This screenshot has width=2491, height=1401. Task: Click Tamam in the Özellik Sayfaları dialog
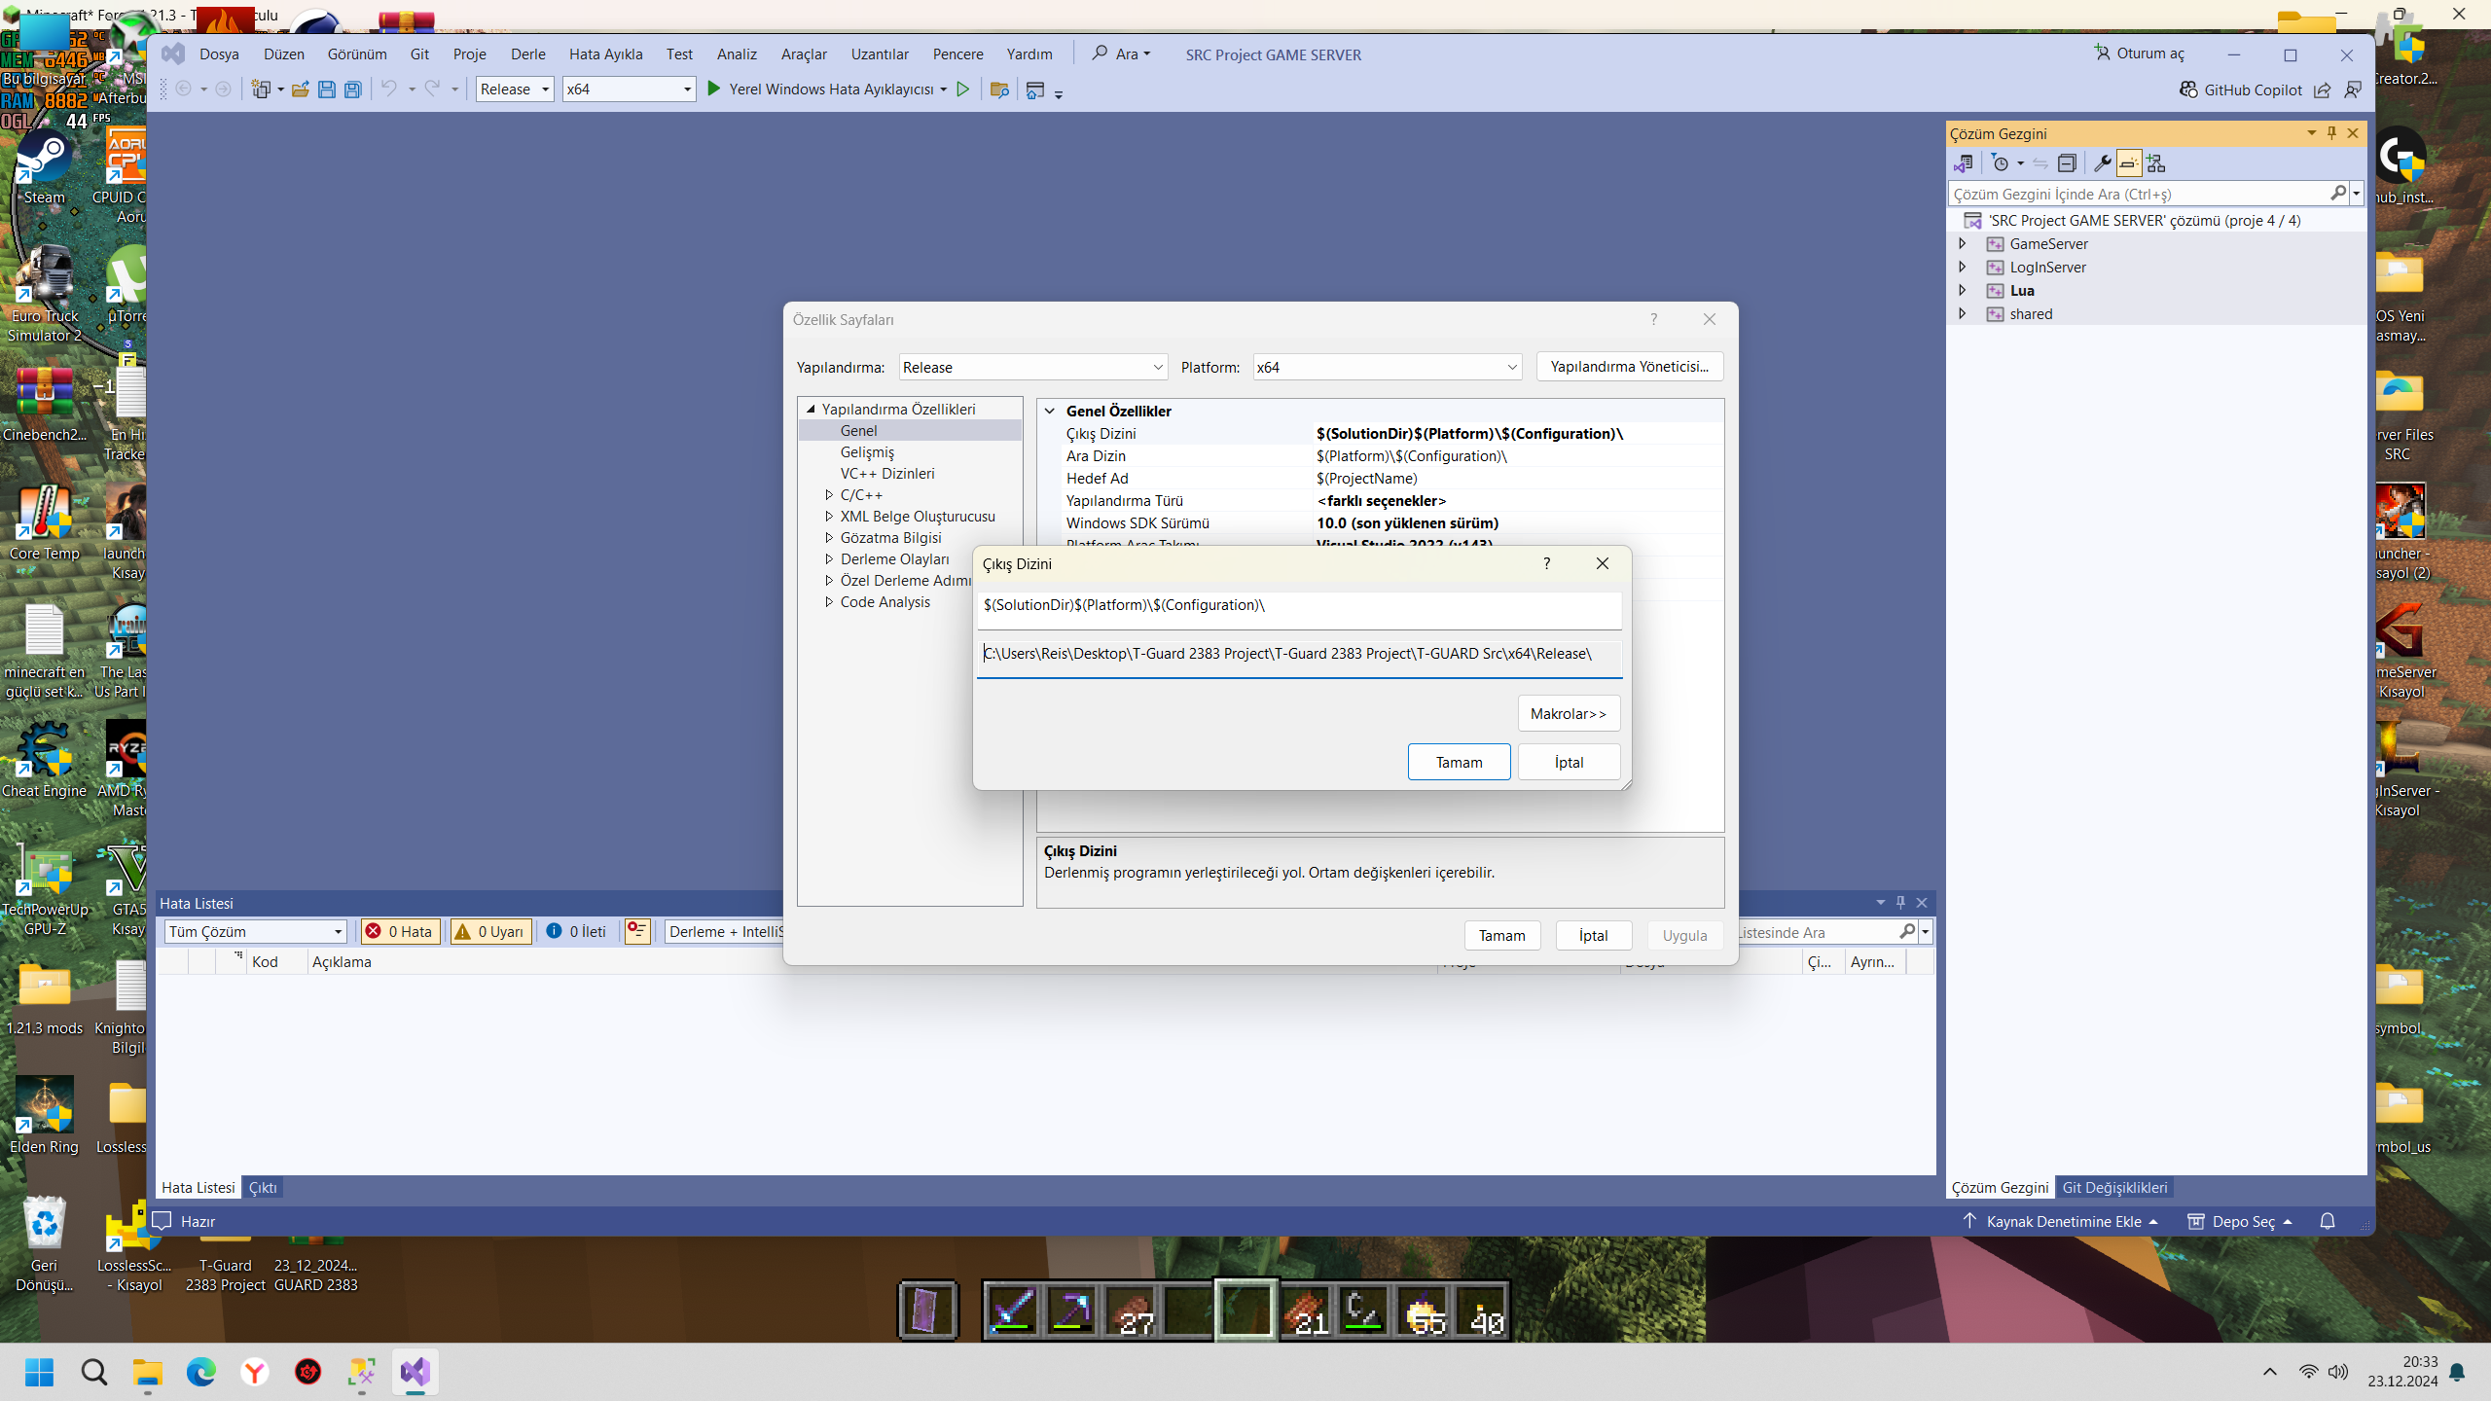1501,935
